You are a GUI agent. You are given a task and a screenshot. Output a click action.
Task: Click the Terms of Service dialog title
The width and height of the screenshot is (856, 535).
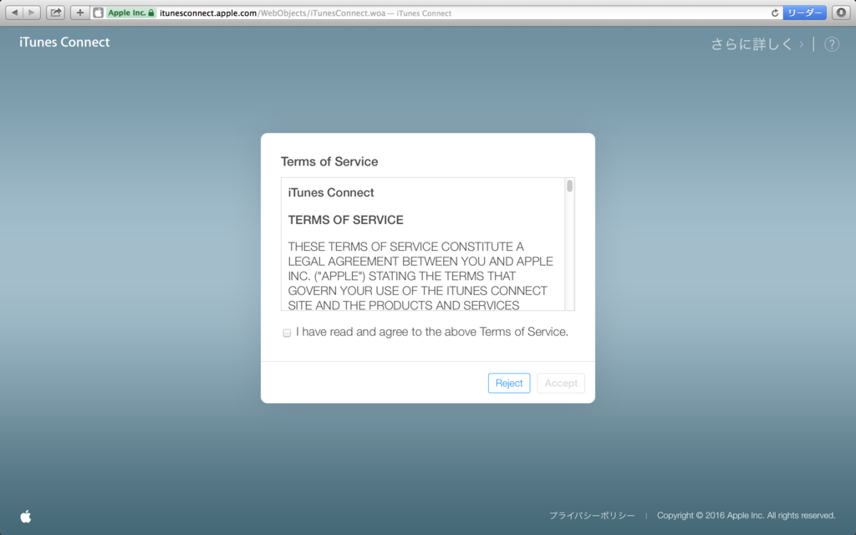click(329, 161)
